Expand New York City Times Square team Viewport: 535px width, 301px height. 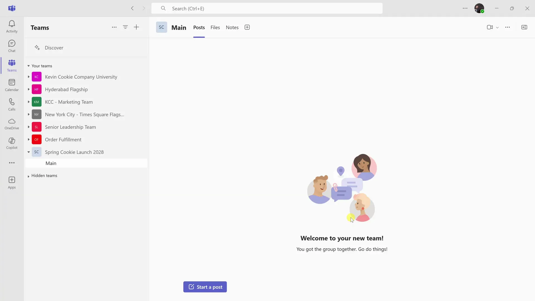pyautogui.click(x=28, y=115)
